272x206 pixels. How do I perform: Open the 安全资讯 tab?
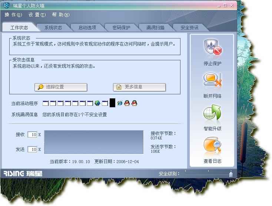click(189, 27)
